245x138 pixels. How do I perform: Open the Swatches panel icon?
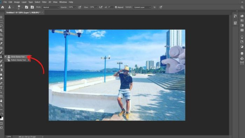click(242, 21)
